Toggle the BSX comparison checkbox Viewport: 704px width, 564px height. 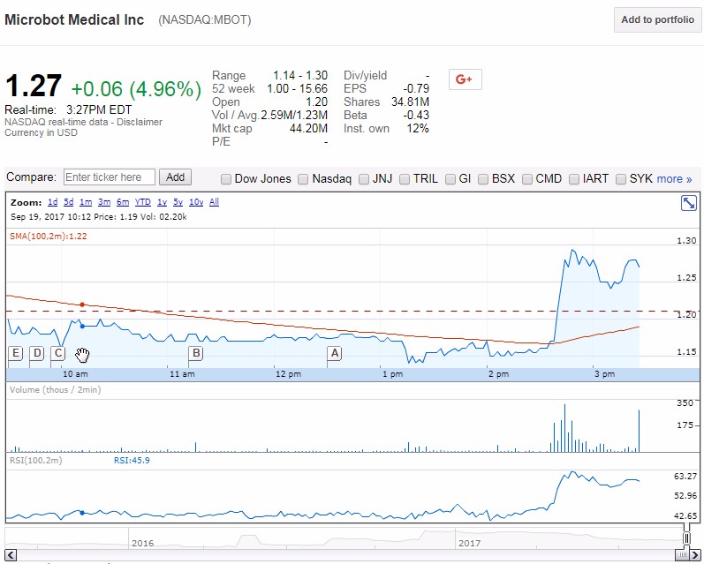482,179
